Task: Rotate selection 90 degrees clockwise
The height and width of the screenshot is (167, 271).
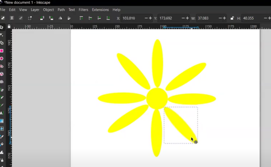Action: click(x=51, y=18)
